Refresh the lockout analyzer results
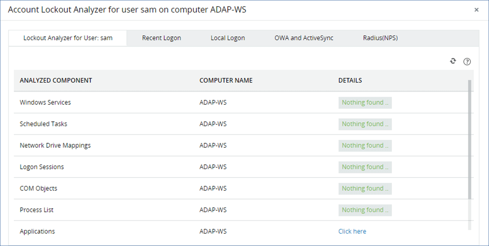The image size is (489, 246). tap(453, 61)
